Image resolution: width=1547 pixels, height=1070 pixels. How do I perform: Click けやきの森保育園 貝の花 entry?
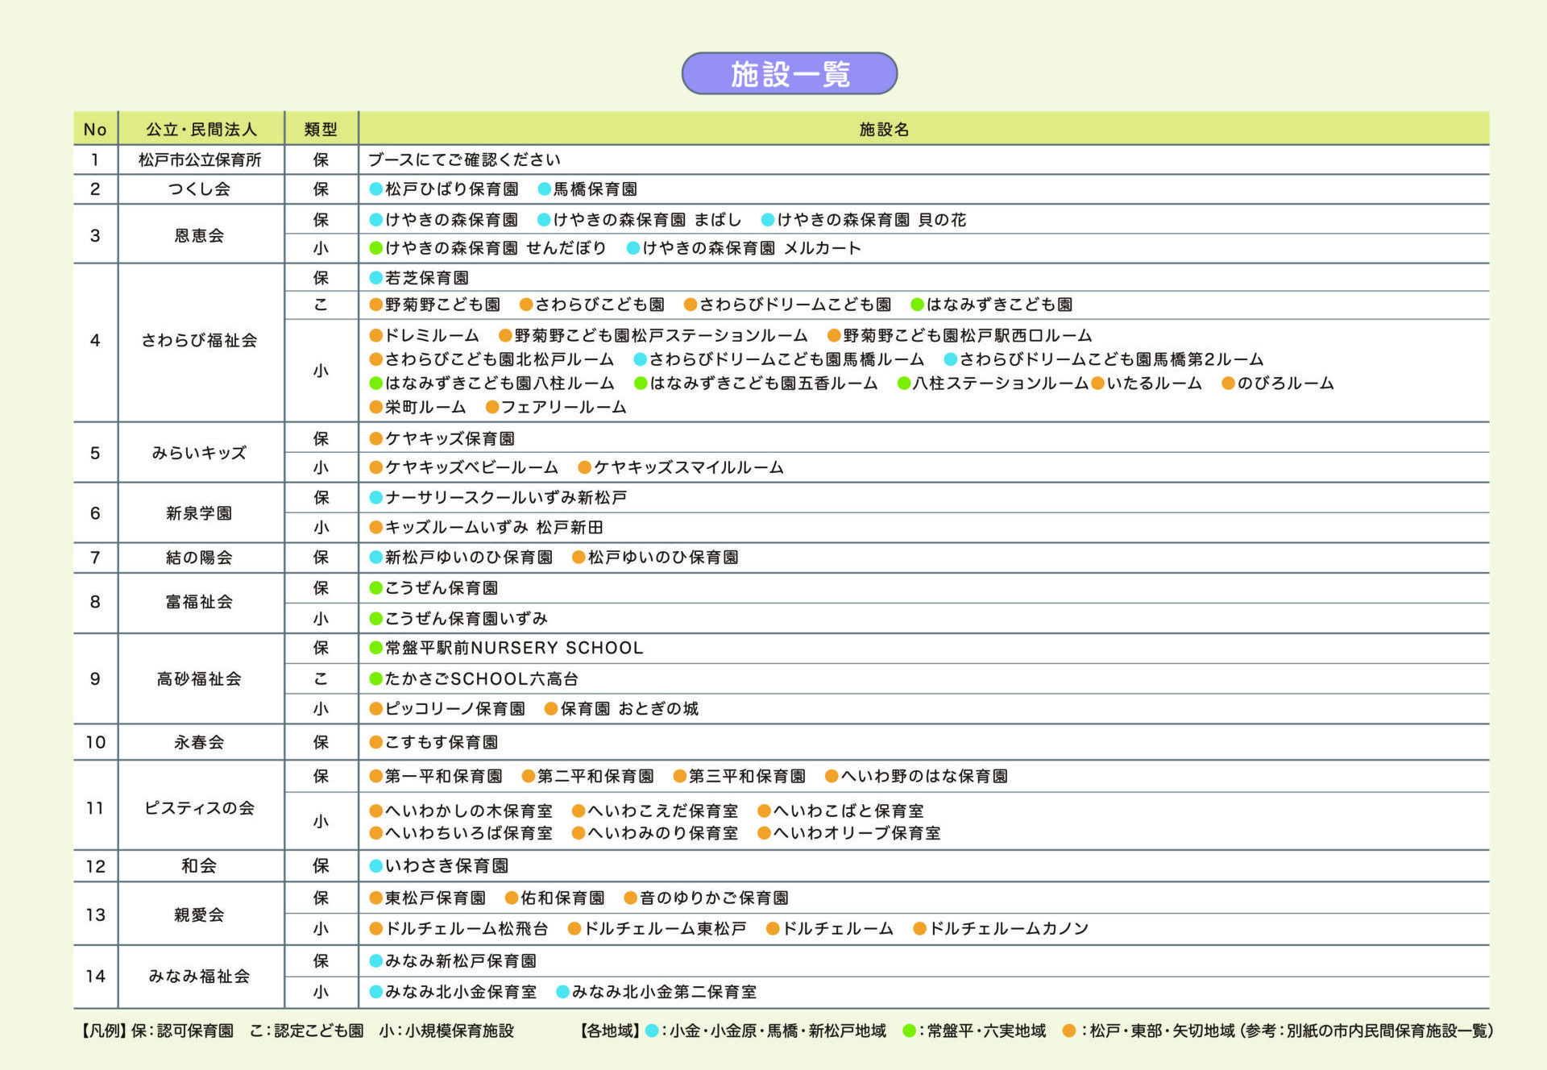coord(872,219)
